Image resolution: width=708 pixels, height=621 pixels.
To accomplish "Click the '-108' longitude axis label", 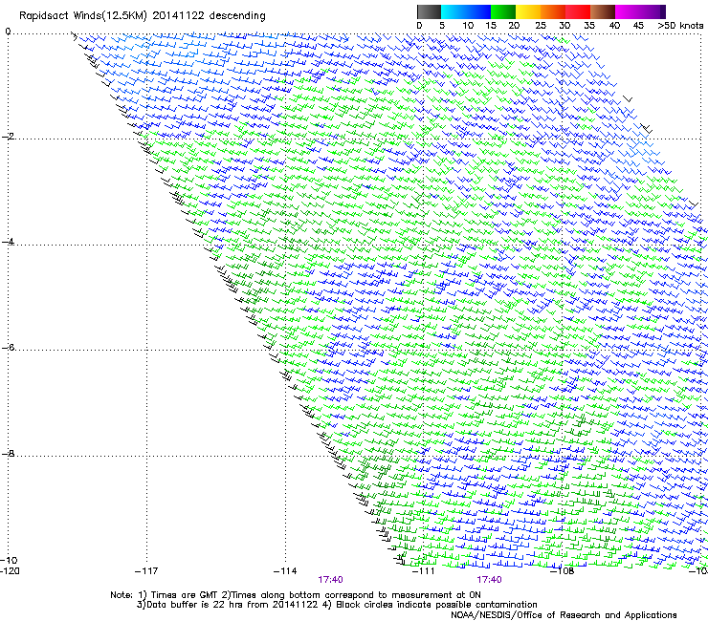I will tap(562, 571).
